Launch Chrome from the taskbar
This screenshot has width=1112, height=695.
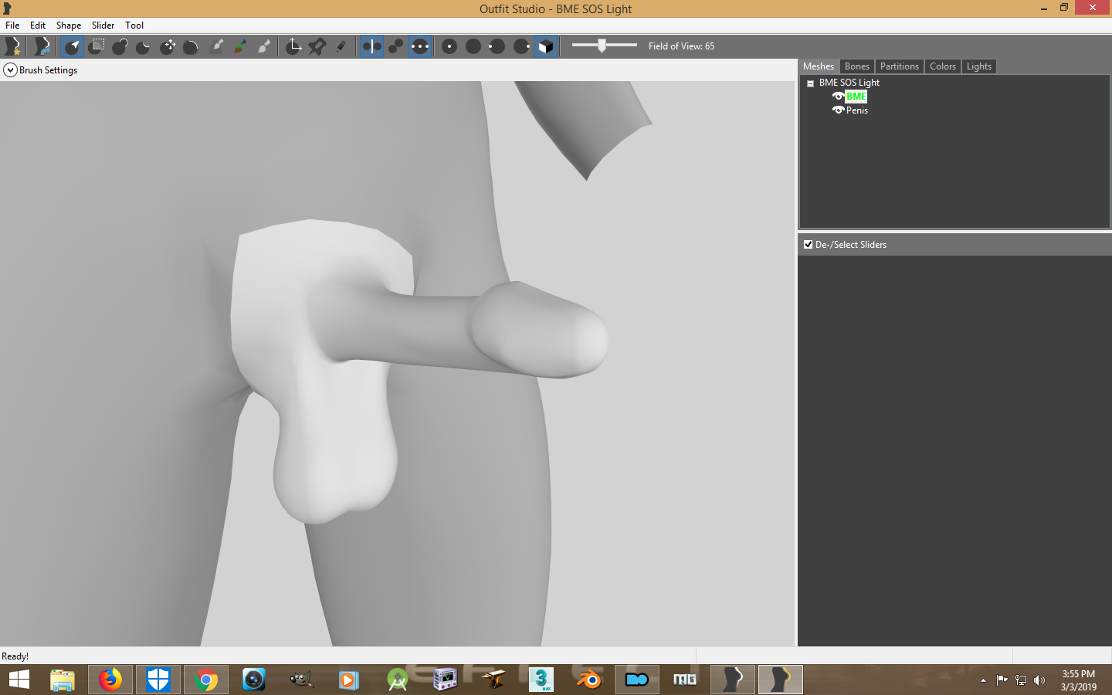[x=206, y=680]
